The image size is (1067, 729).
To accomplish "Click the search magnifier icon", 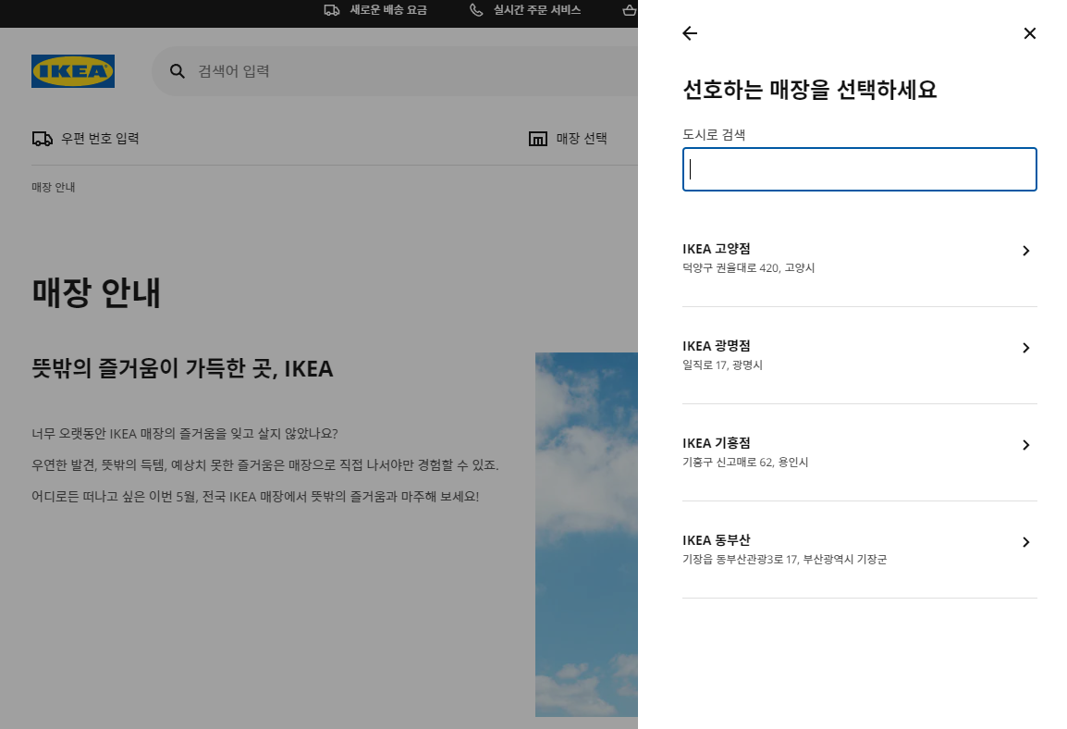I will coord(178,71).
